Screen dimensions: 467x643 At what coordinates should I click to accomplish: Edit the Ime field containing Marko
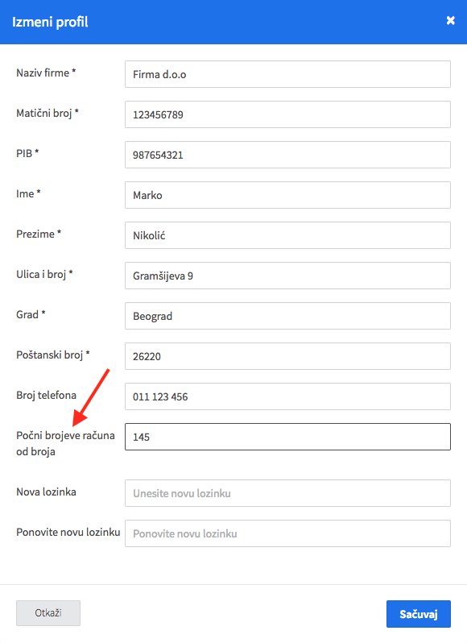click(287, 195)
